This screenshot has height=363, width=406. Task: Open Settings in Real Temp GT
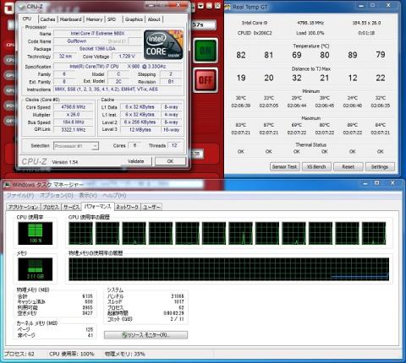380,166
